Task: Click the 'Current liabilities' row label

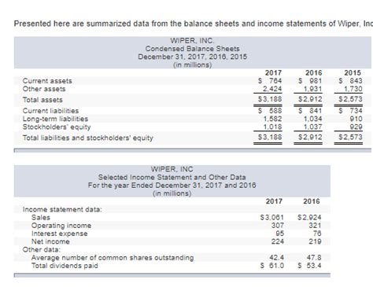Action: [50, 111]
